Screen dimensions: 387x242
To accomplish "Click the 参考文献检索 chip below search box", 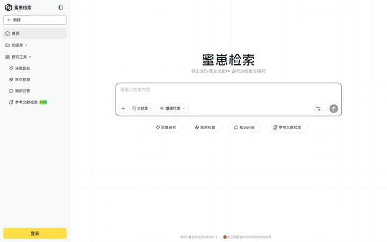I will 287,127.
